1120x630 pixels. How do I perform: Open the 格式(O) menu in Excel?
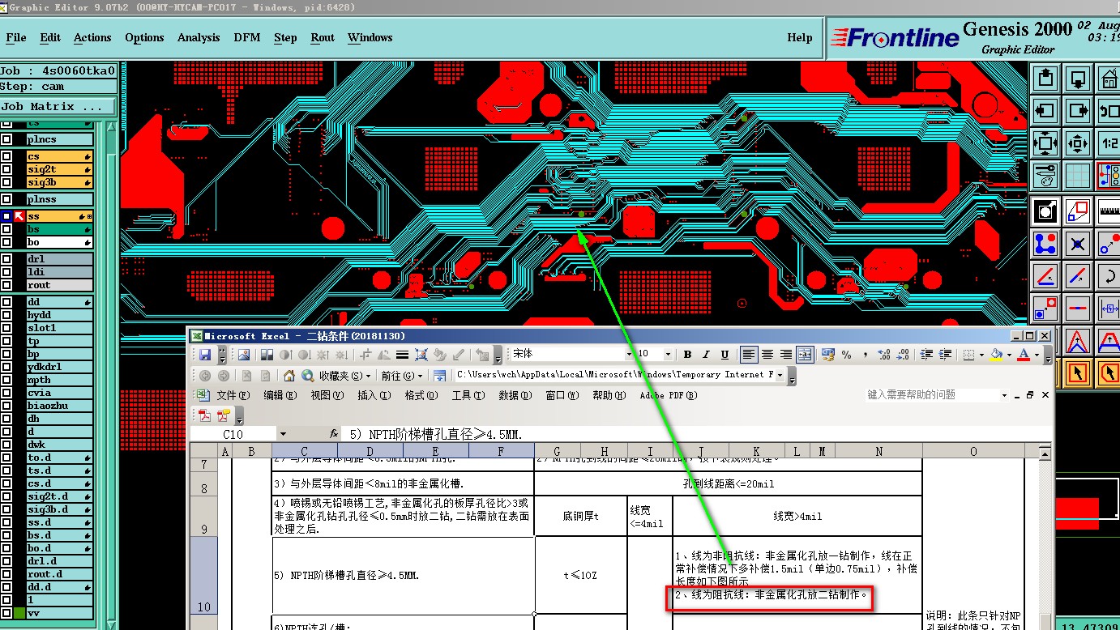421,395
